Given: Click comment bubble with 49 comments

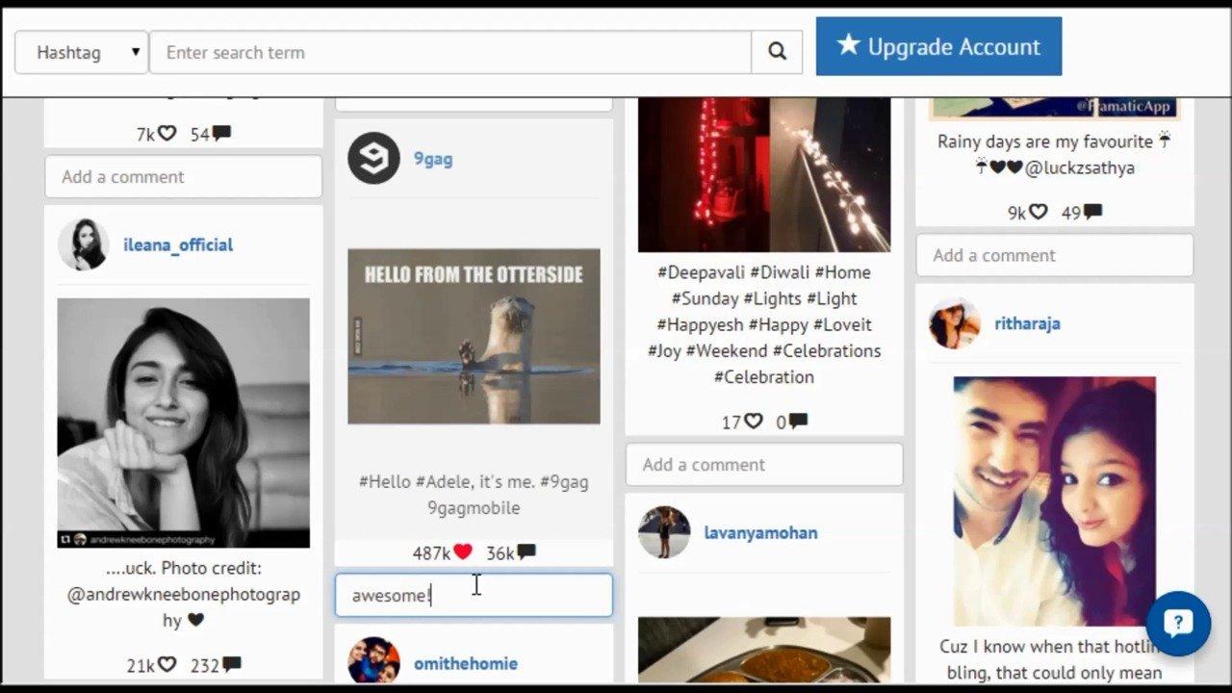Looking at the screenshot, I should [x=1092, y=213].
